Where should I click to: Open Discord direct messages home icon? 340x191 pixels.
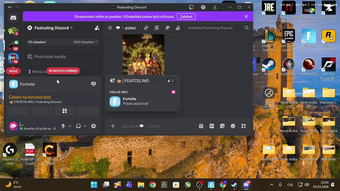[x=13, y=18]
